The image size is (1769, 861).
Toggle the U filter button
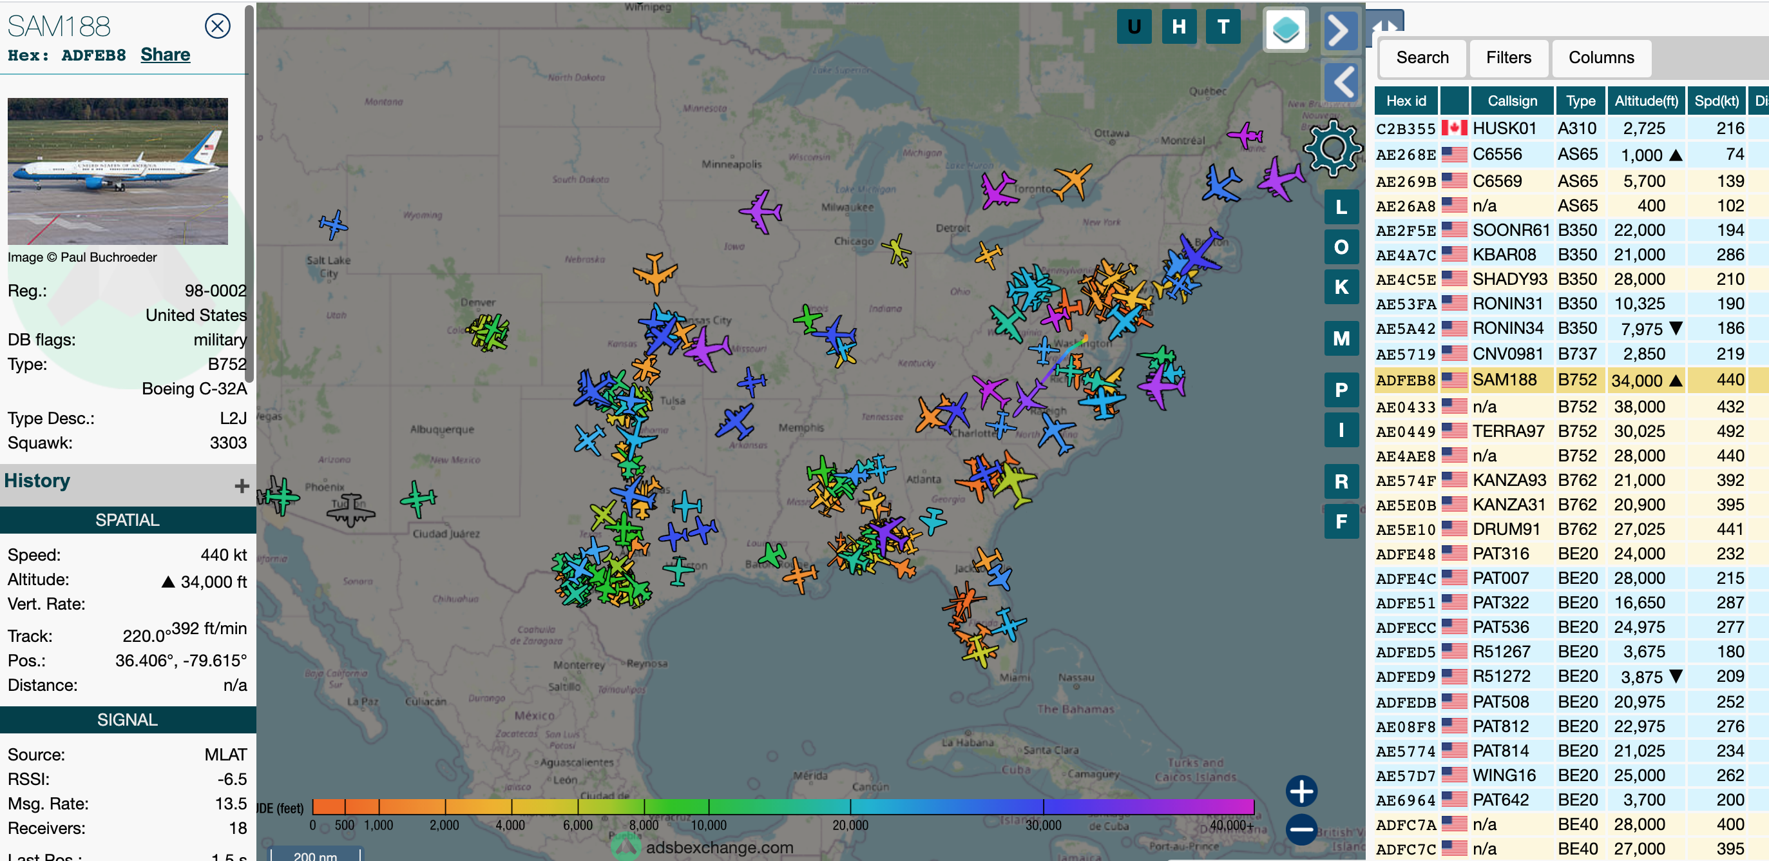point(1134,27)
